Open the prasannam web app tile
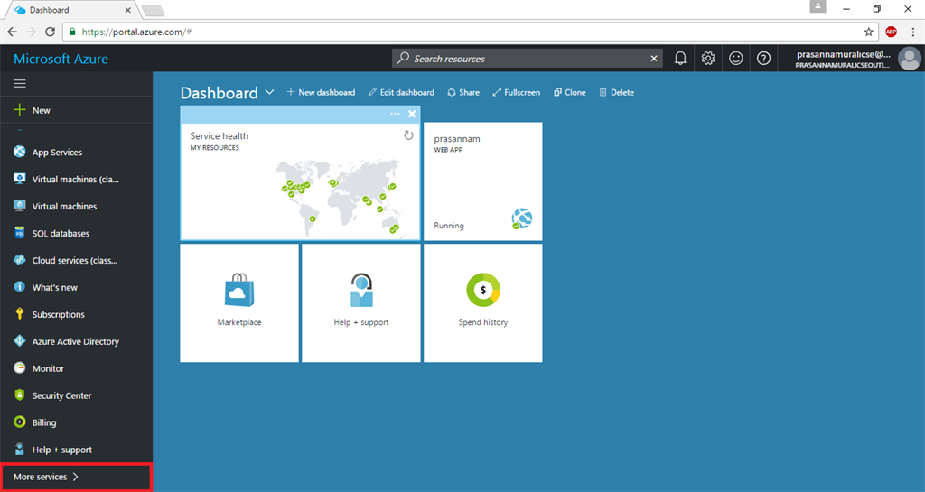This screenshot has height=492, width=925. [x=483, y=181]
